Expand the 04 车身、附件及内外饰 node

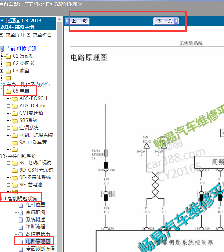1,78
